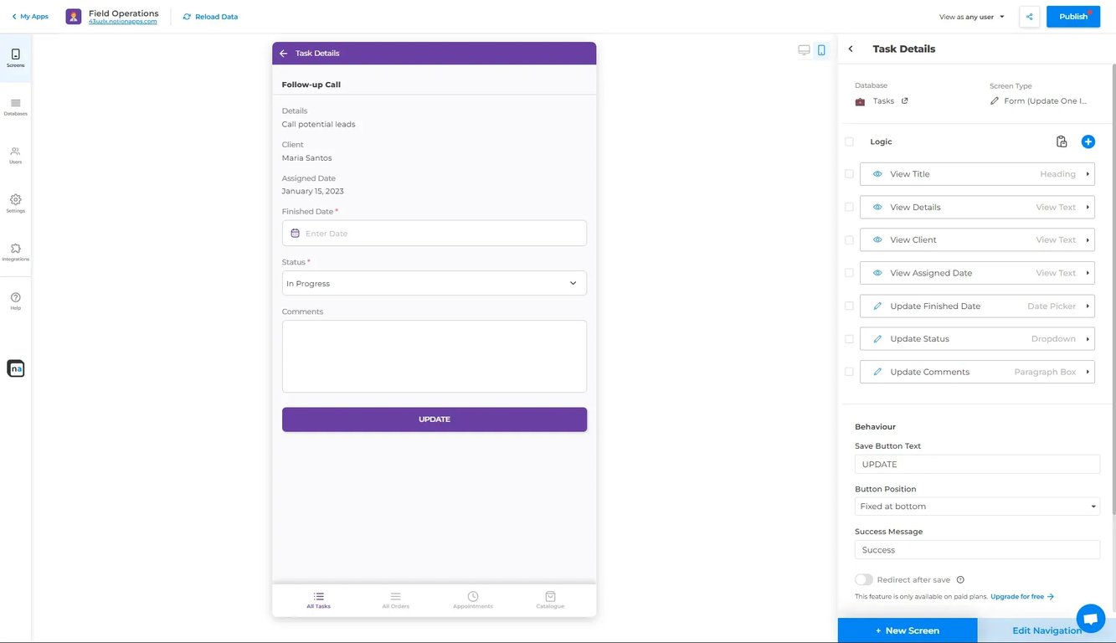
Task: Tick the checkbox beside View Details
Action: coord(849,207)
